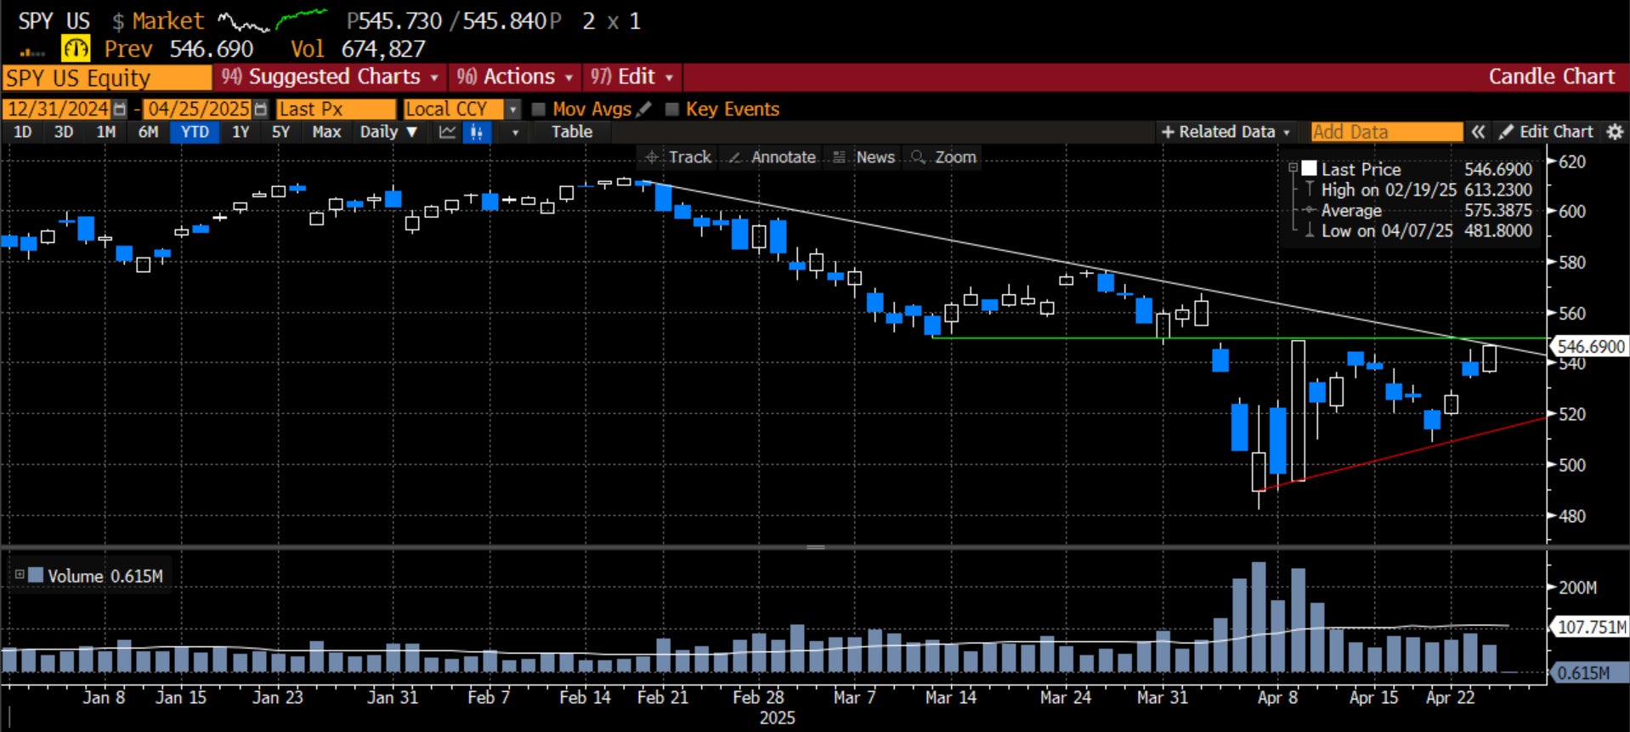Viewport: 1630px width, 732px height.
Task: Click the 107.751M volume axis label
Action: click(1592, 627)
